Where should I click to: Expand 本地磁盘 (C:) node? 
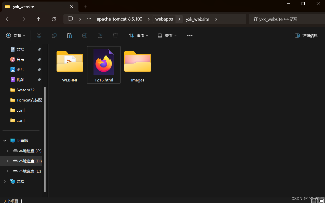point(7,151)
